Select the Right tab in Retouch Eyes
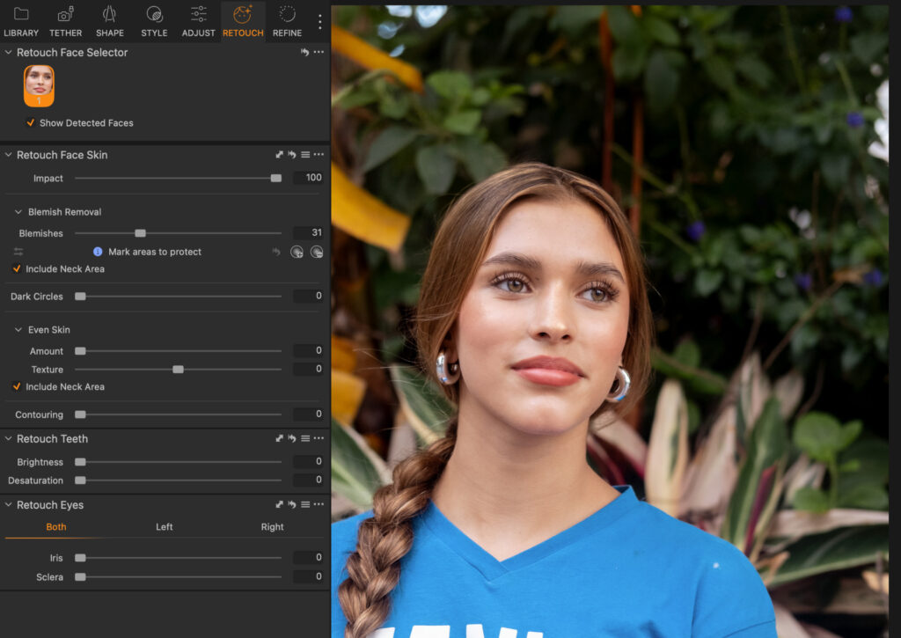The height and width of the screenshot is (638, 901). pos(272,526)
